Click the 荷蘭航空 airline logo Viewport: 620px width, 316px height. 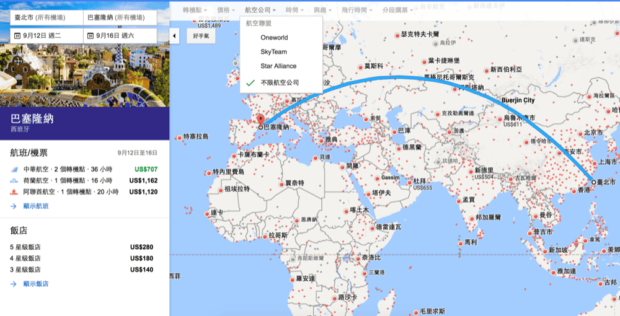point(14,180)
